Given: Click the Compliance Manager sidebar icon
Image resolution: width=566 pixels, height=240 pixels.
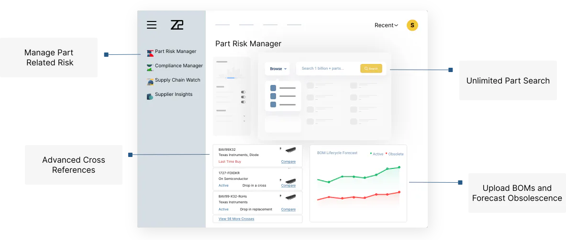Looking at the screenshot, I should point(150,67).
